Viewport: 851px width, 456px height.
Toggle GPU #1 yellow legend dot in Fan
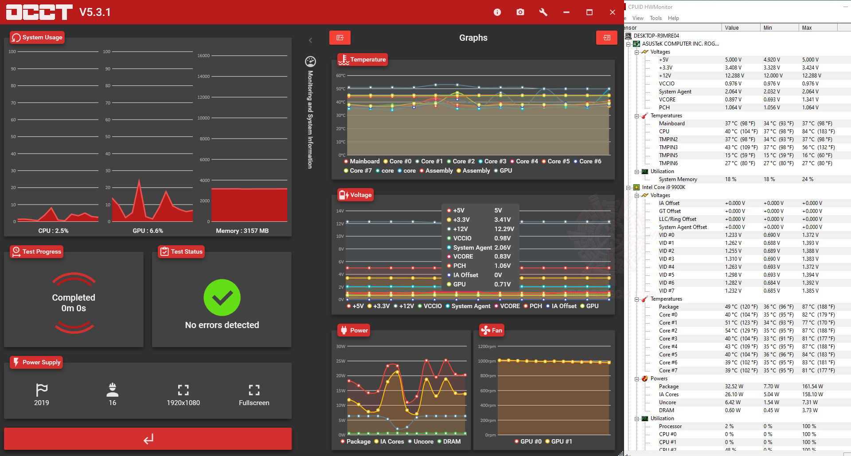click(547, 441)
